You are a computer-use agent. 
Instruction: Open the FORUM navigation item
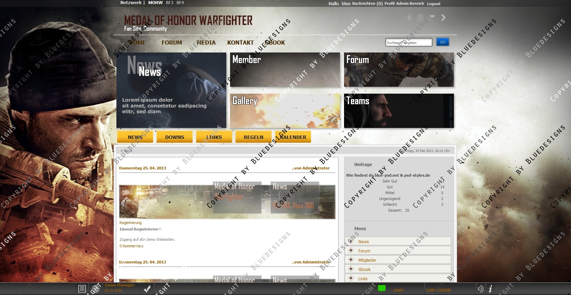172,43
